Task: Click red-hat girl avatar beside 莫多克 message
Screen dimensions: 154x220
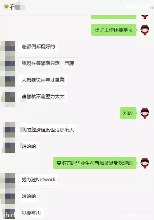Action: 145,163
